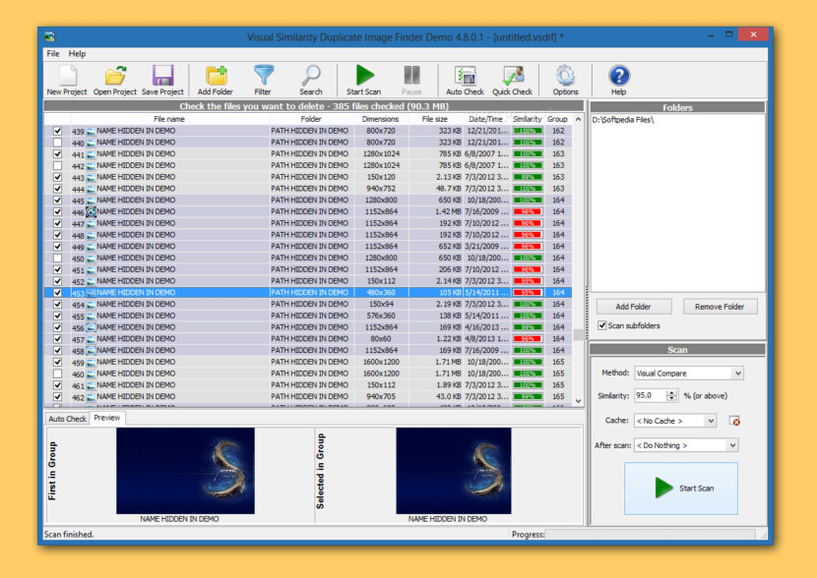Expand the After scan dropdown
This screenshot has height=578, width=817.
click(x=685, y=445)
